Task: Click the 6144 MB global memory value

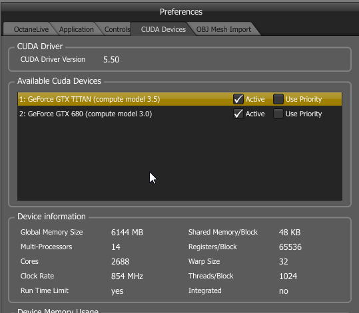Action: click(127, 233)
